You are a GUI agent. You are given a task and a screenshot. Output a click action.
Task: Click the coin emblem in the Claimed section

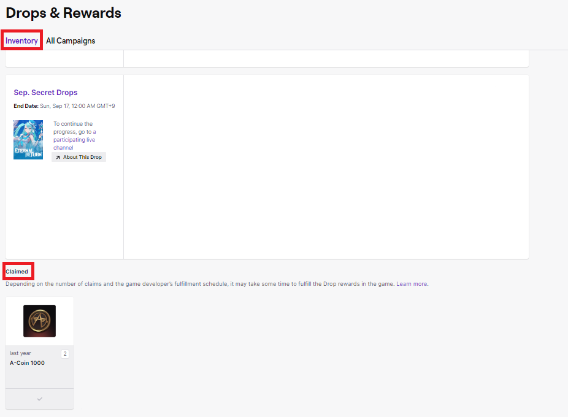point(39,320)
